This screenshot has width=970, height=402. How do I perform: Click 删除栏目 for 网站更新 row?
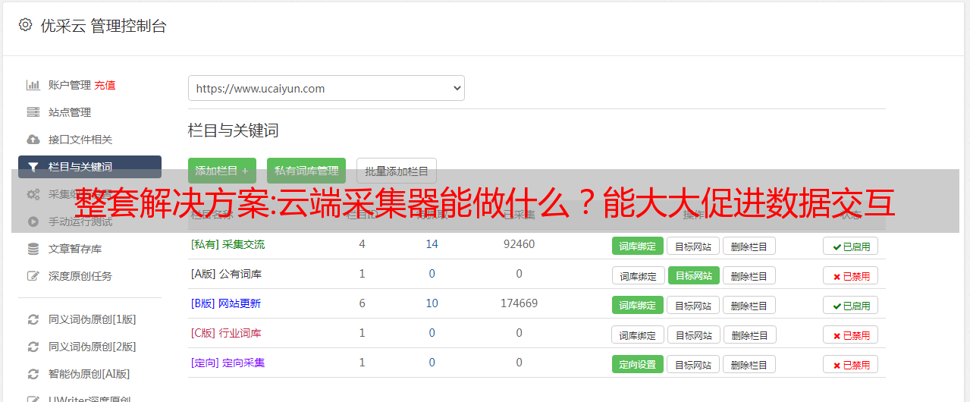click(x=749, y=305)
